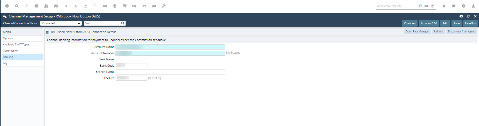Viewport: 479px width, 126px height.
Task: Open the Channel Connection Status dropdown
Action: (x=61, y=23)
